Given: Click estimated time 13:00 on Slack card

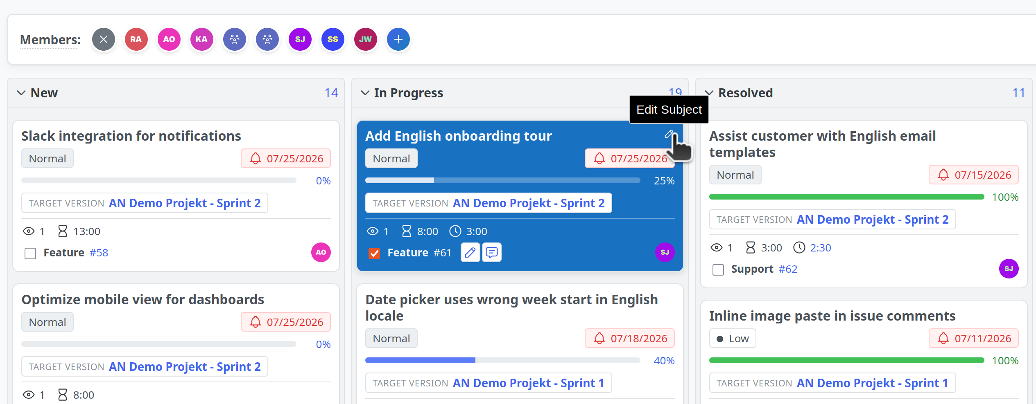Looking at the screenshot, I should pos(87,231).
